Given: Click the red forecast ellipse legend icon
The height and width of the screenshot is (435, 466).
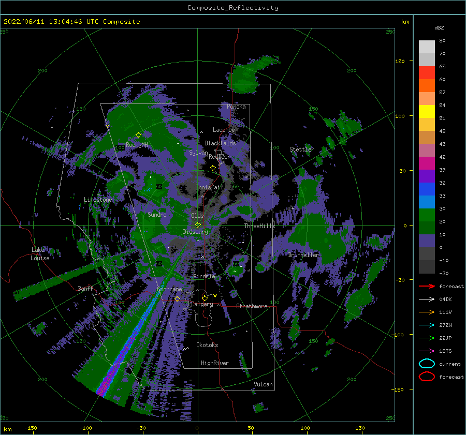Looking at the screenshot, I should pyautogui.click(x=427, y=377).
